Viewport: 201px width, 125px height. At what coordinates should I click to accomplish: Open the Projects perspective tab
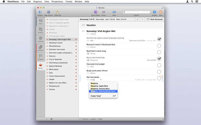(40, 30)
